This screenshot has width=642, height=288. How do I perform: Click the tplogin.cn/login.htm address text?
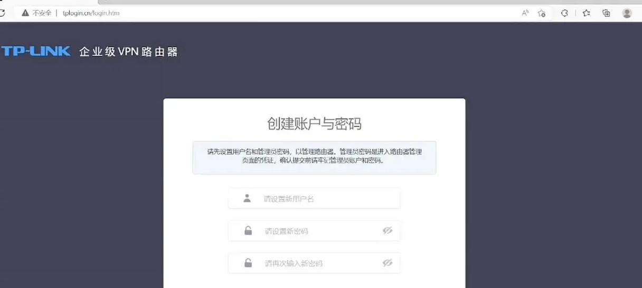point(91,13)
